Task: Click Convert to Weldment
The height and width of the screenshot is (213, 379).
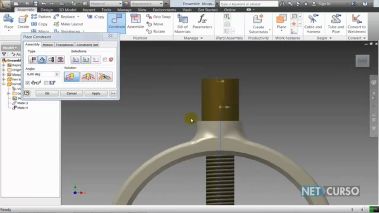Action: pos(356,24)
